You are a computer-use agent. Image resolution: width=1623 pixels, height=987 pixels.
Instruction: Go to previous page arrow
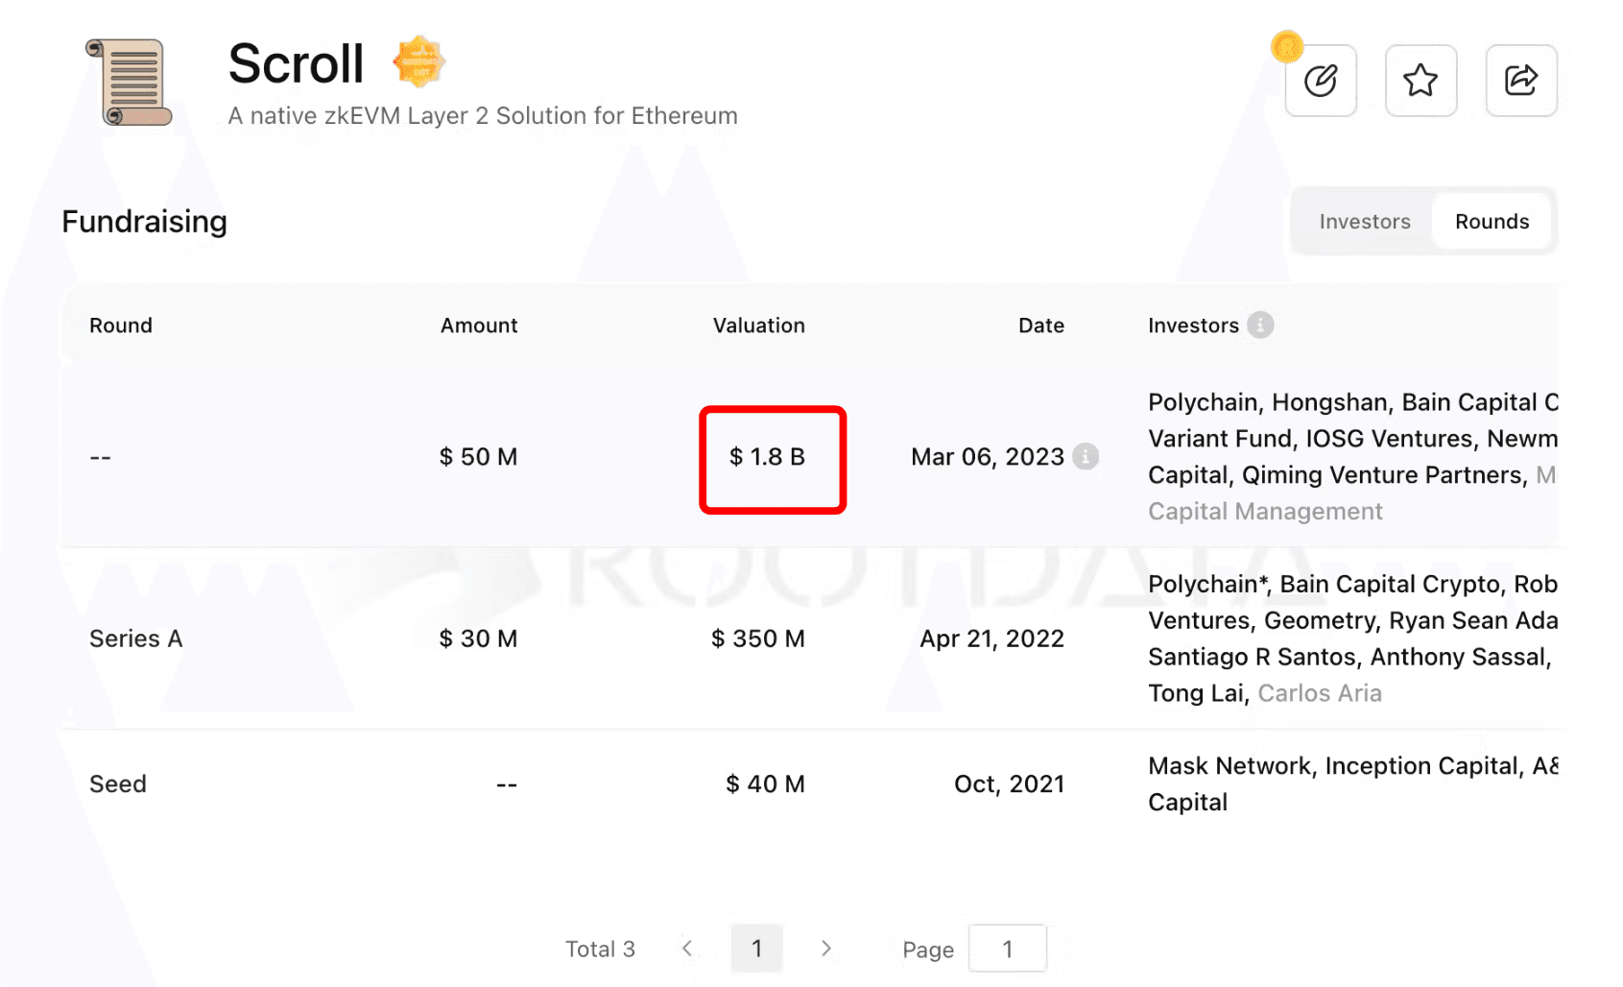coord(687,949)
